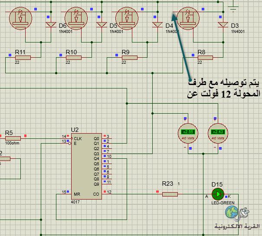Click the D5 1N4001 diode symbol
This screenshot has width=262, height=236.
[x=102, y=25]
